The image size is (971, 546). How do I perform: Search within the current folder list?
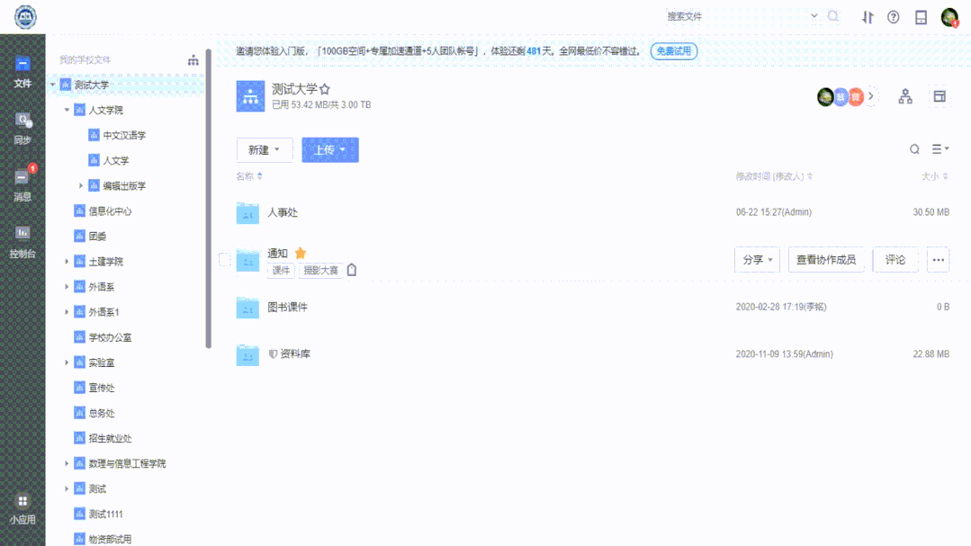[x=914, y=149]
